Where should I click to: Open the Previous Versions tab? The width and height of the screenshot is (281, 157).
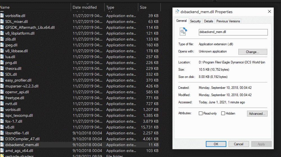pos(228,21)
